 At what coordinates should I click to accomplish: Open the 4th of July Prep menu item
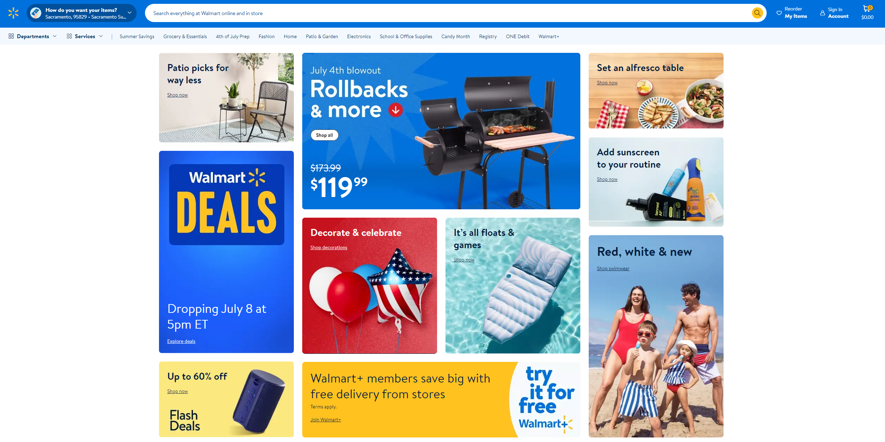coord(233,36)
